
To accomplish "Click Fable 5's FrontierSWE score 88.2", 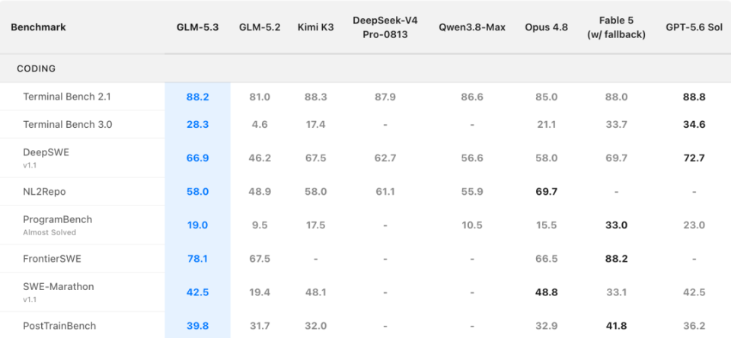I will tap(616, 258).
